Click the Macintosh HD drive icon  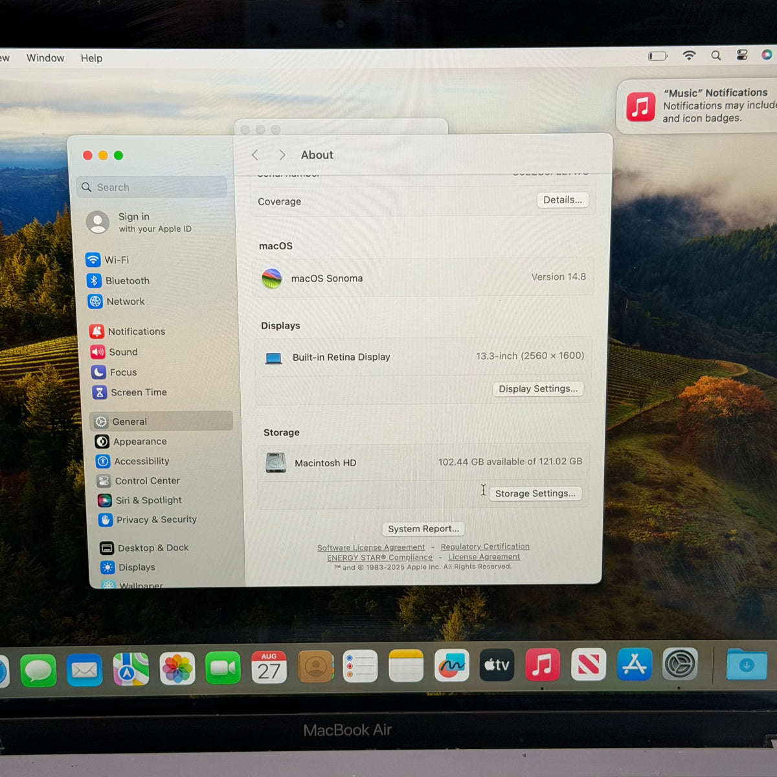point(276,462)
